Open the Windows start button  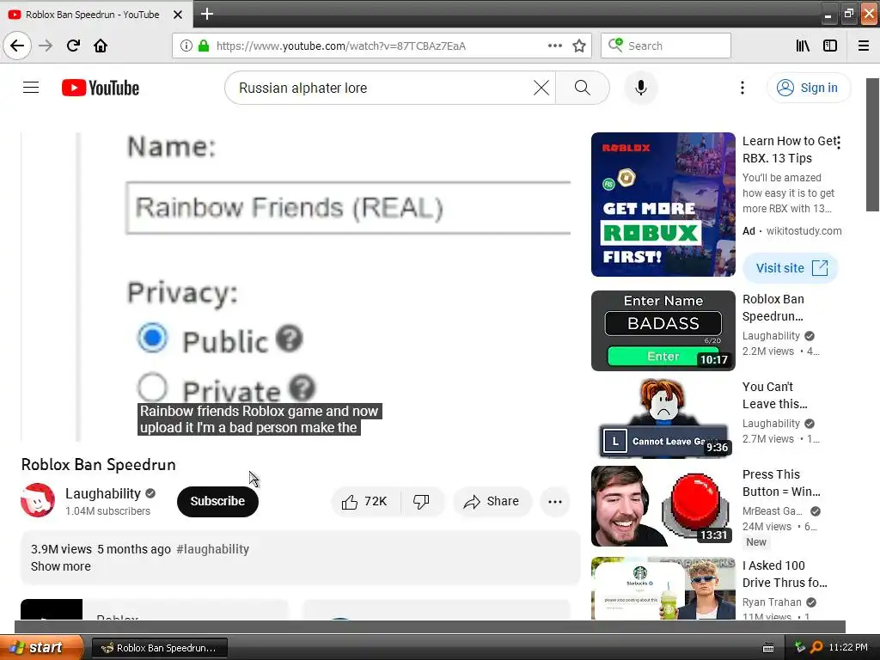pyautogui.click(x=40, y=647)
